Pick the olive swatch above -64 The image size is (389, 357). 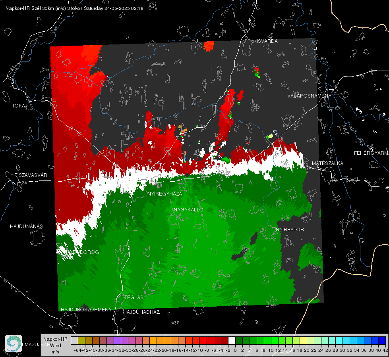[81, 340]
